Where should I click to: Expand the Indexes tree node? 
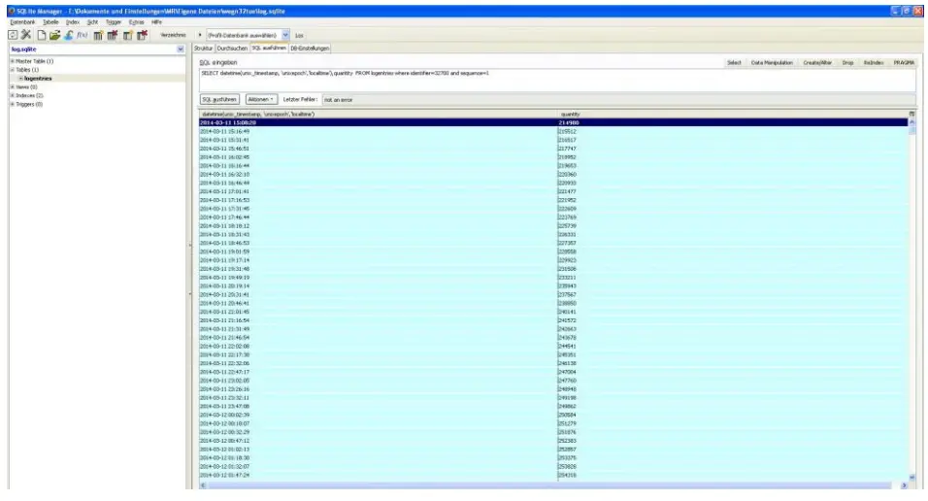(x=12, y=95)
